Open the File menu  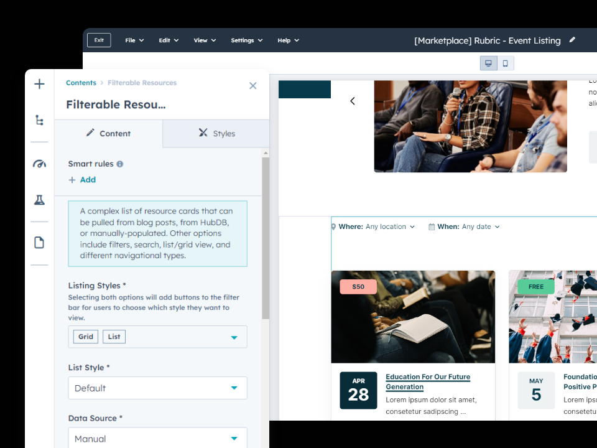tap(134, 40)
